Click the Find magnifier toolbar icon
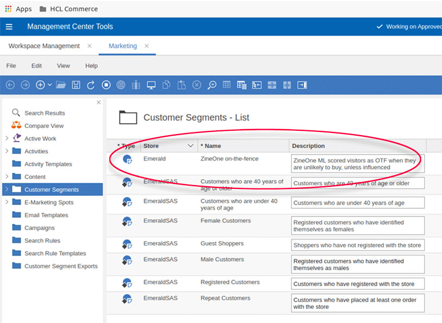Viewport: 442px width, 323px height. coord(211,85)
